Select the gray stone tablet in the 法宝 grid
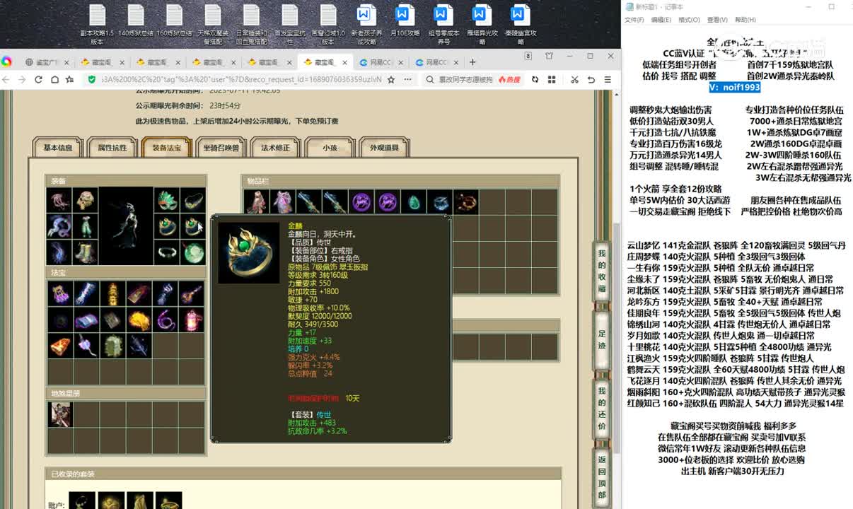 click(x=113, y=320)
